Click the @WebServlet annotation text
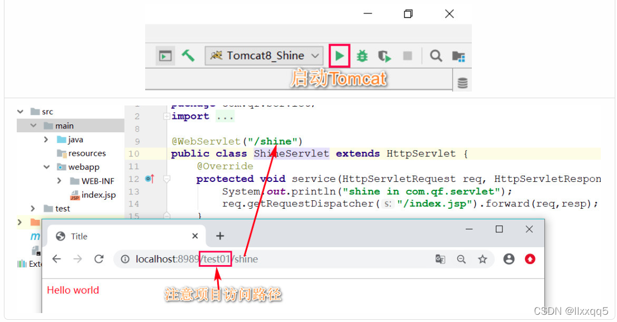Image resolution: width=617 pixels, height=322 pixels. pos(206,142)
